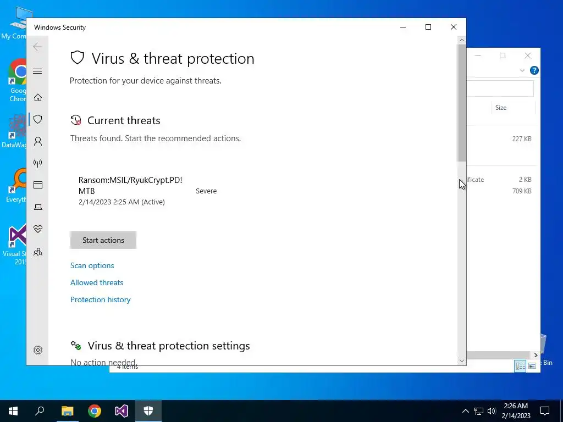Click the 2/14/2023 2:25 AM (Active) text
563x422 pixels.
pos(122,202)
